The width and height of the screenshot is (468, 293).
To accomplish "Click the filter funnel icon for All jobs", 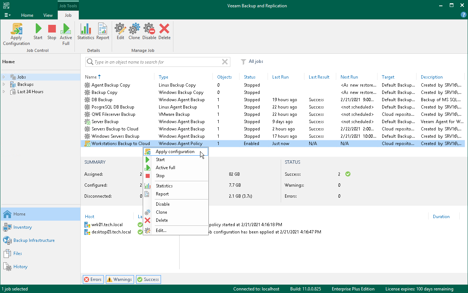I will 243,62.
